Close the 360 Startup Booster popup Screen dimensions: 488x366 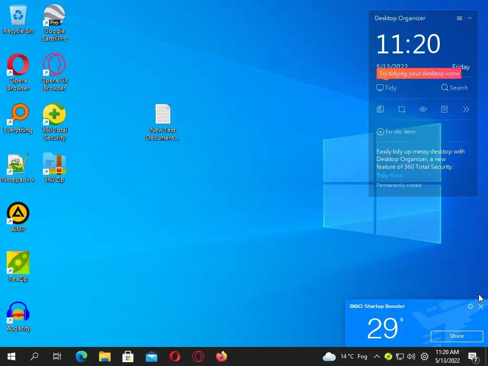(481, 306)
